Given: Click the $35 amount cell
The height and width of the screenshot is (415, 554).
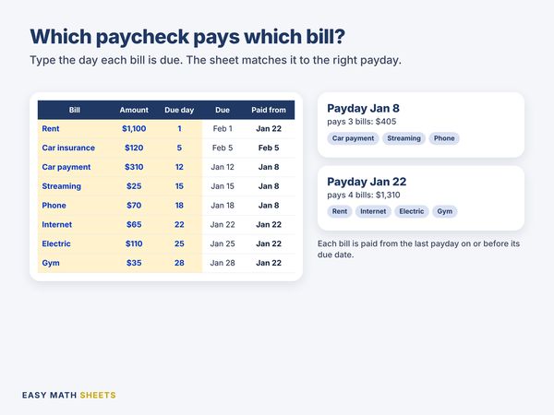Looking at the screenshot, I should 134,263.
